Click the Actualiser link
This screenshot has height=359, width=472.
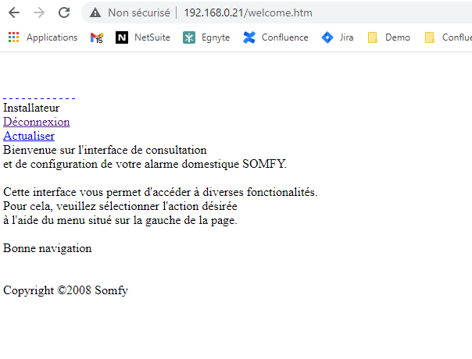pyautogui.click(x=29, y=137)
